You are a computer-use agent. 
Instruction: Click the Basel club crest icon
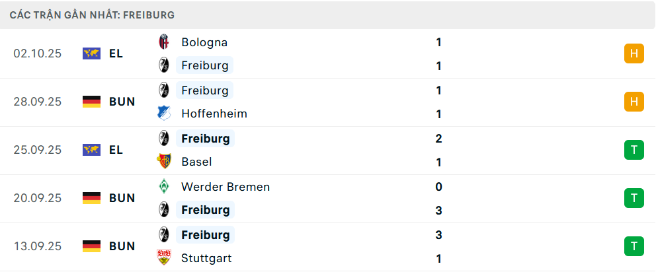163,162
